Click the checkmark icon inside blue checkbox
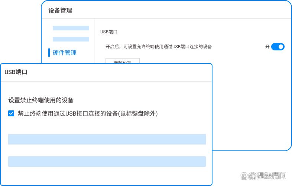Image resolution: width=292 pixels, height=186 pixels. pyautogui.click(x=11, y=113)
